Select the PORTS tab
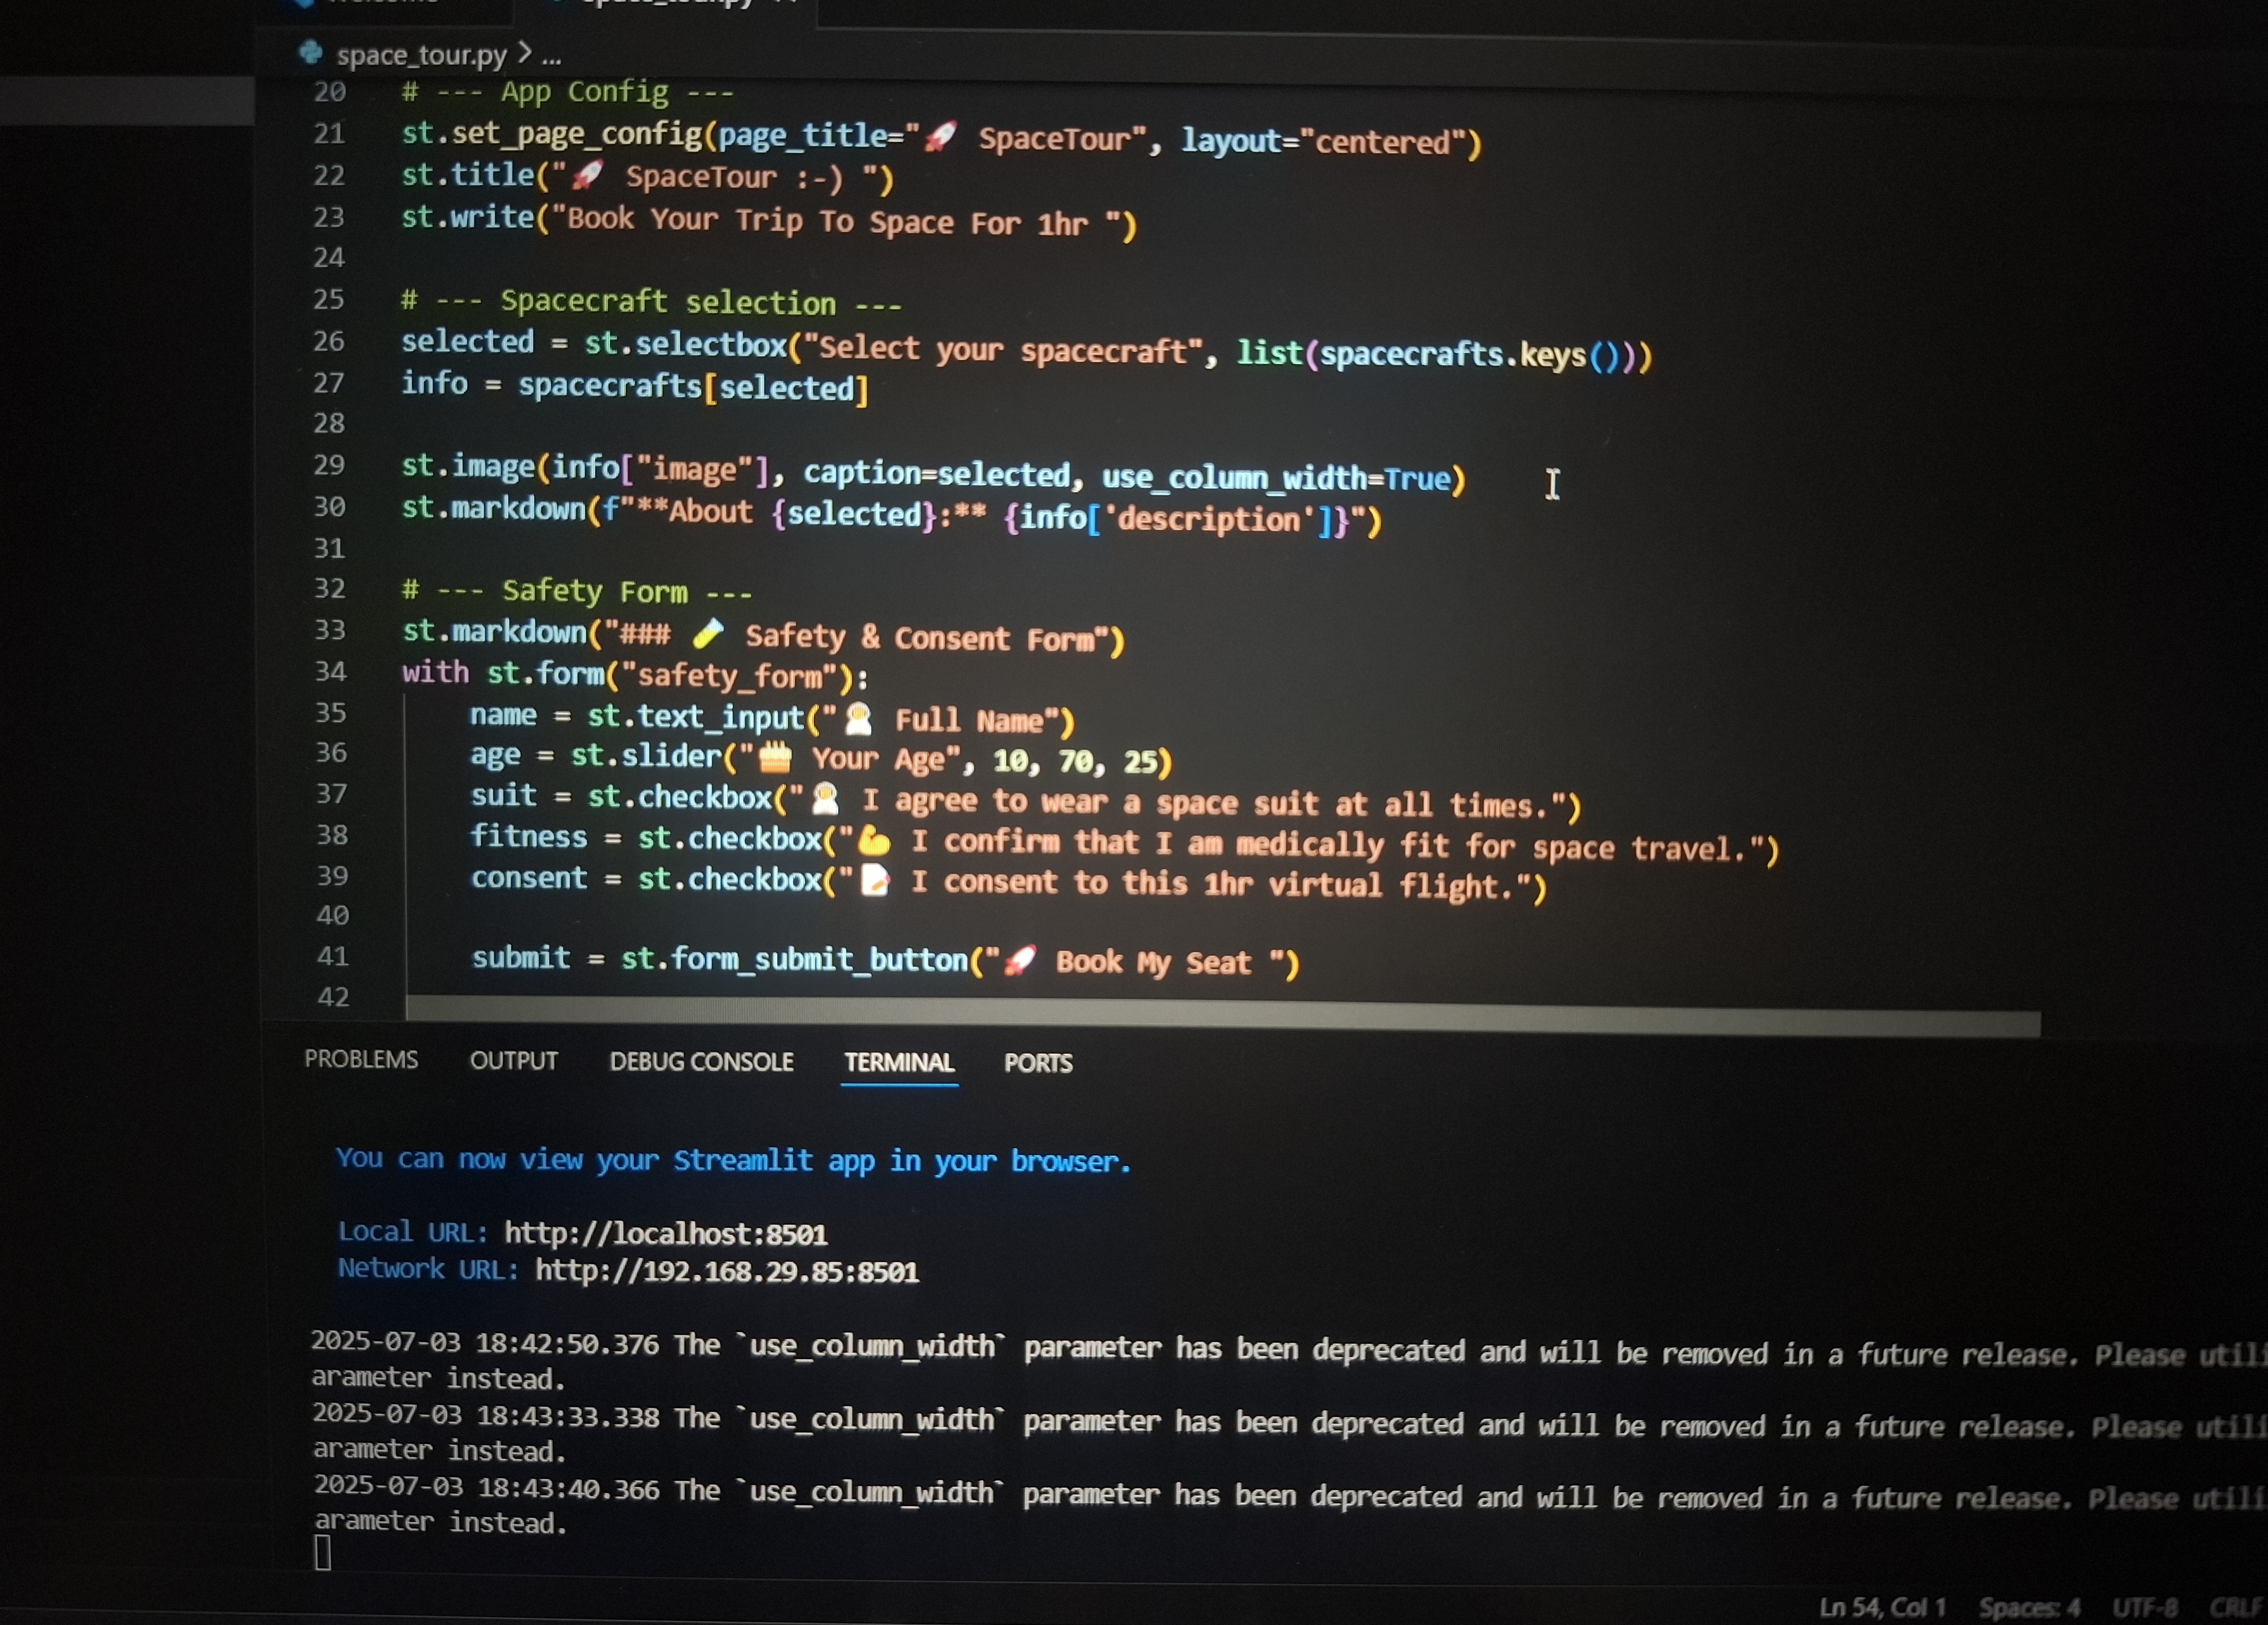 click(x=1038, y=1063)
